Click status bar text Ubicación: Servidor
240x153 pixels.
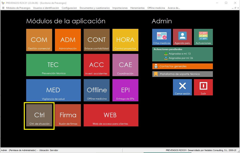pos(49,151)
